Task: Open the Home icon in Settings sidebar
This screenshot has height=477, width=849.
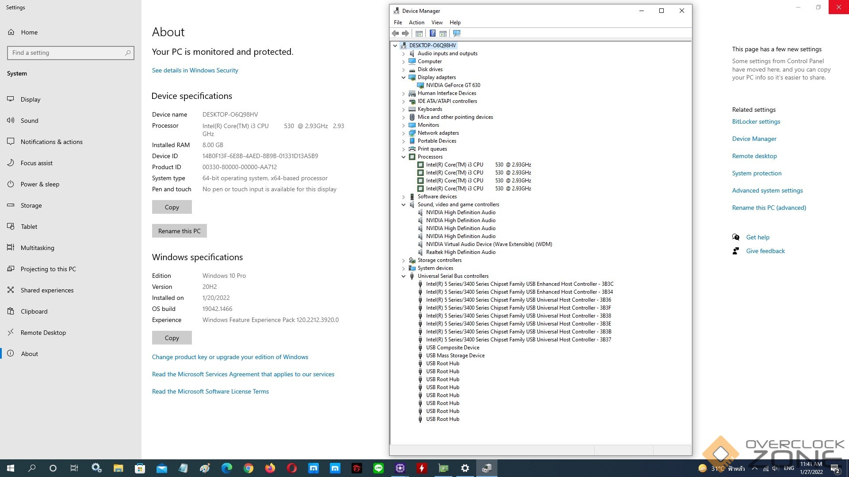Action: 11,32
